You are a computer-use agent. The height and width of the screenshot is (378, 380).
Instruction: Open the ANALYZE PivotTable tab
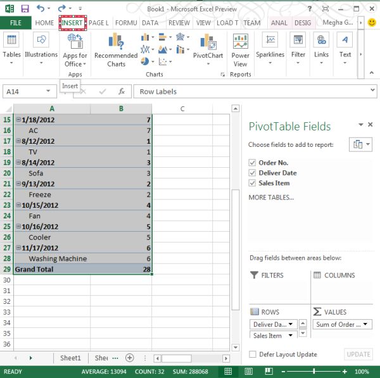coord(279,23)
